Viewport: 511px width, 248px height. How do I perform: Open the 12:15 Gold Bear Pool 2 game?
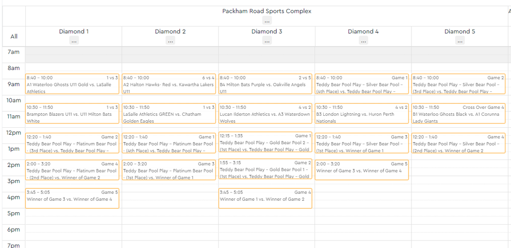pos(265,142)
